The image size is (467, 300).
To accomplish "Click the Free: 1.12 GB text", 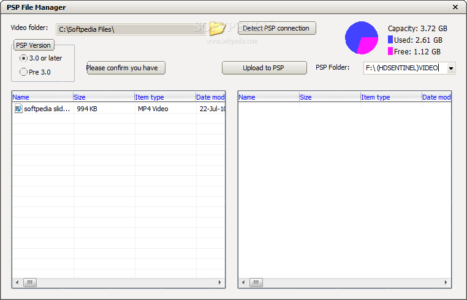I will coord(417,52).
